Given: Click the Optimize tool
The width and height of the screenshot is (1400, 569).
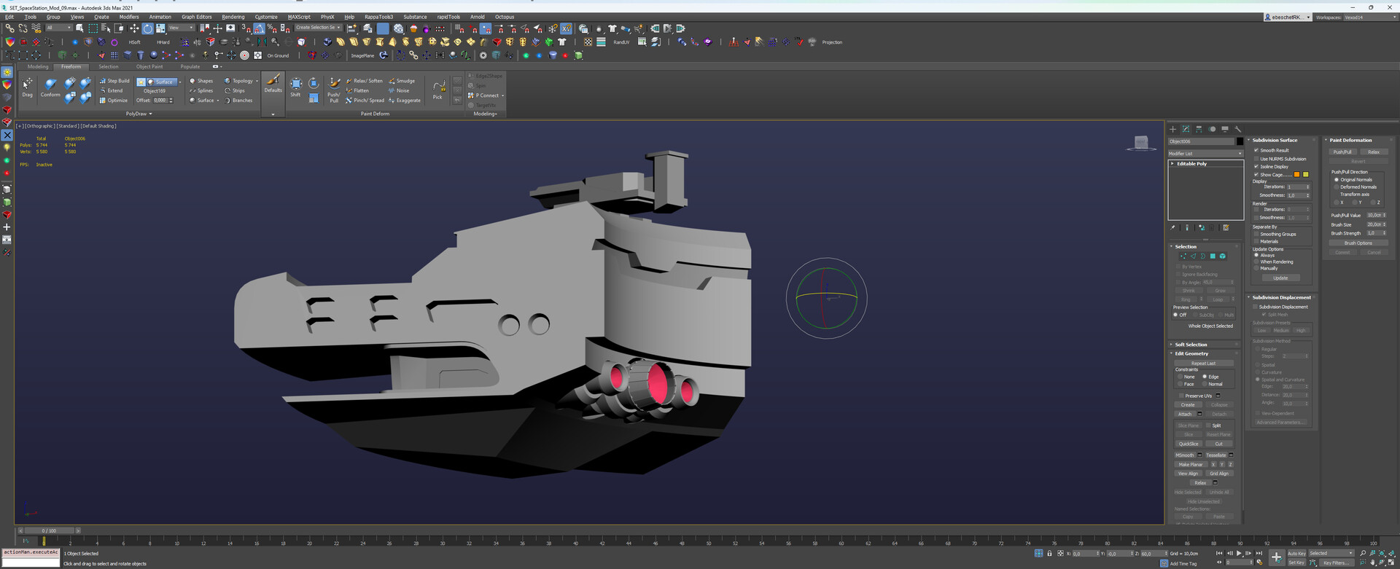Looking at the screenshot, I should point(114,101).
